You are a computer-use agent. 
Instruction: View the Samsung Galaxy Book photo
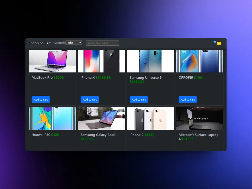pyautogui.click(x=101, y=118)
